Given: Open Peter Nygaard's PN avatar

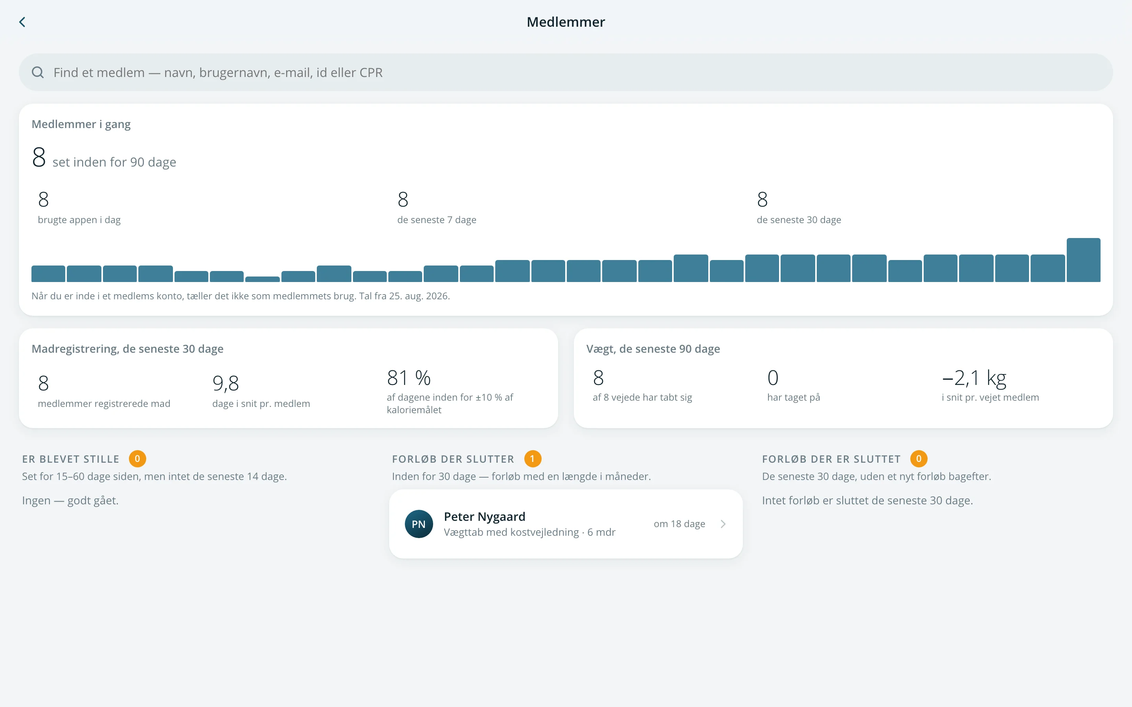Looking at the screenshot, I should pos(419,524).
